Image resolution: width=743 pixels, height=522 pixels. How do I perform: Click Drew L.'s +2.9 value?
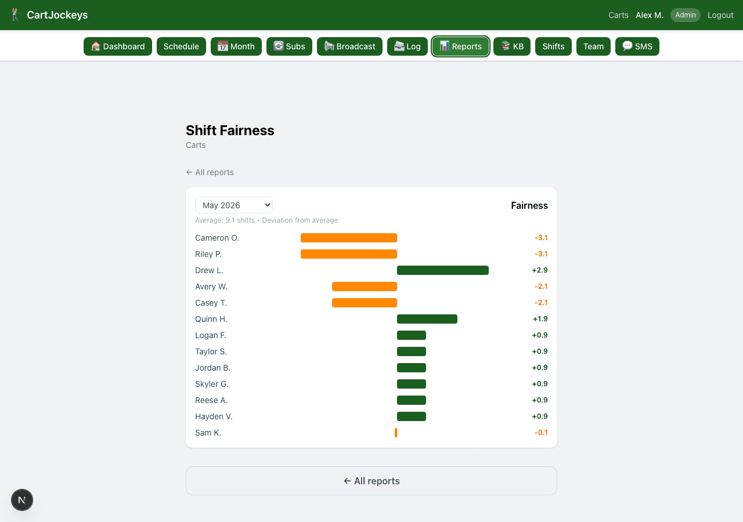coord(540,270)
